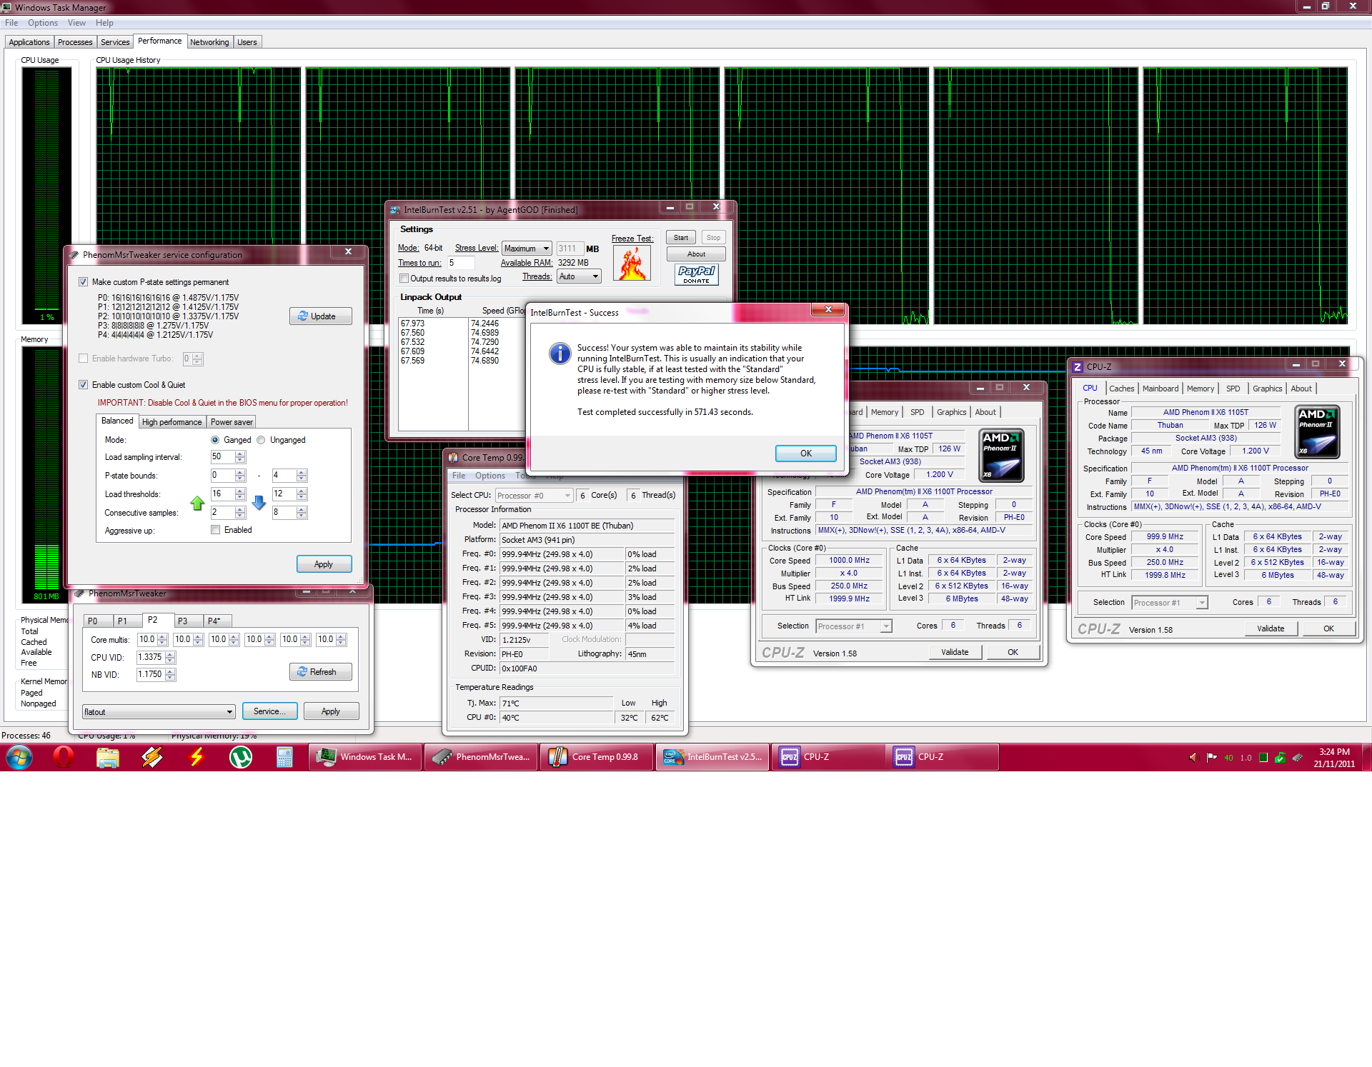
Task: Open Processor #1 selection in front CPU-Z
Action: point(1170,603)
